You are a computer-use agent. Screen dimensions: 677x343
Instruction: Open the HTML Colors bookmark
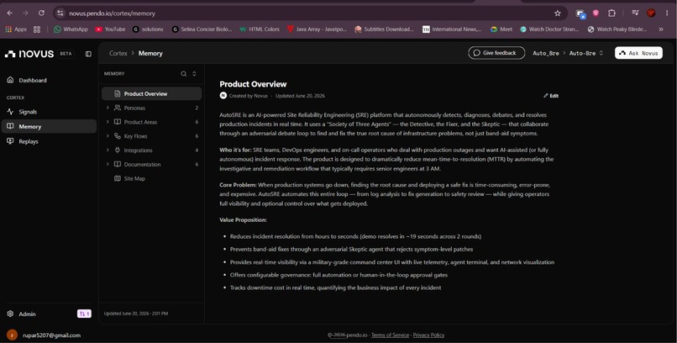(x=260, y=29)
